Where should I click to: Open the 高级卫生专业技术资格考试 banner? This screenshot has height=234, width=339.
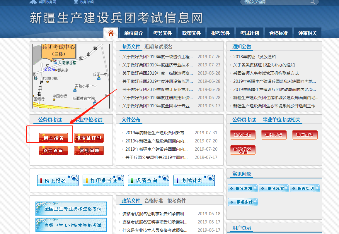(71, 225)
